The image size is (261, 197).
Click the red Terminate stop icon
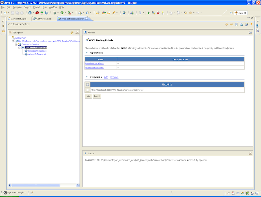click(x=158, y=13)
